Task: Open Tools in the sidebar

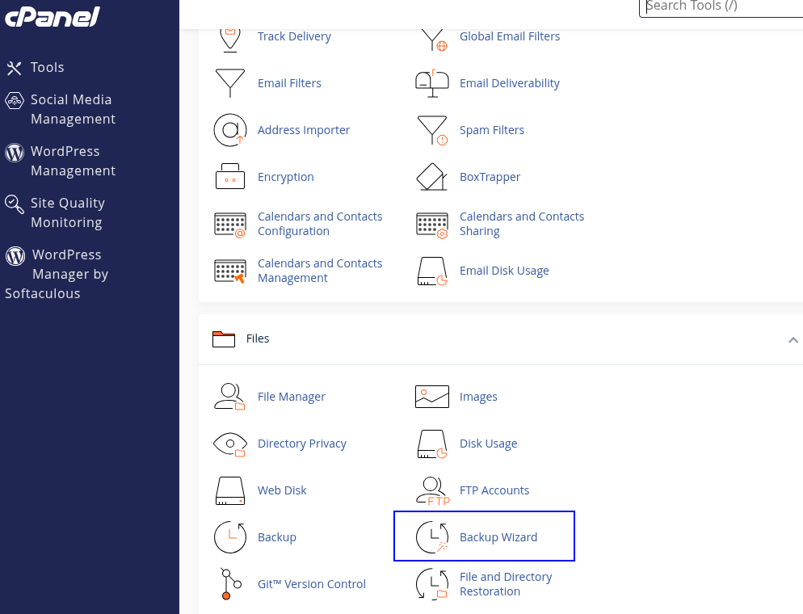Action: (x=47, y=67)
